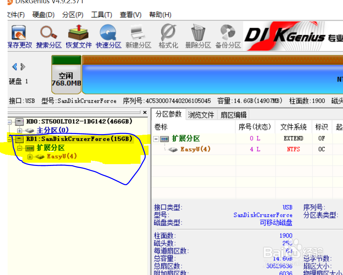343x275 pixels.
Task: Switch to the 浏览文件 tab
Action: 201,115
